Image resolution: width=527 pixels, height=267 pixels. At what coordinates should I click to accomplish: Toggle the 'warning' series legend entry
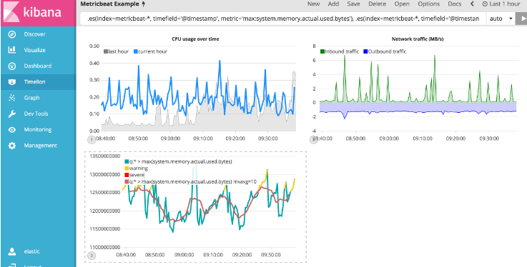[136, 168]
